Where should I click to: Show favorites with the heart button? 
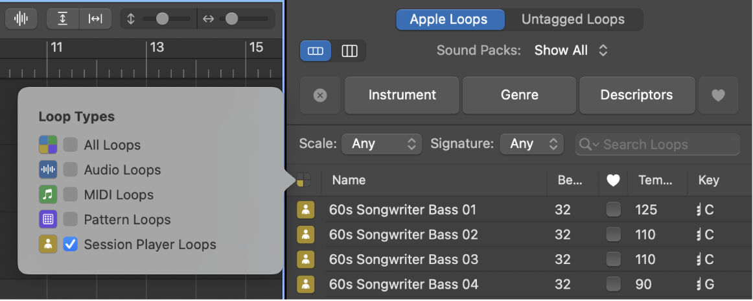click(x=719, y=95)
